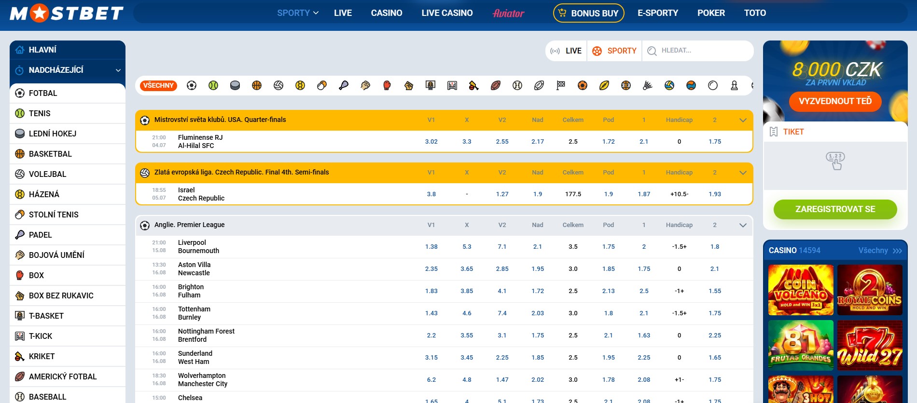Viewport: 917px width, 403px height.
Task: Open LIVE CASINO in the top navigation
Action: [447, 13]
